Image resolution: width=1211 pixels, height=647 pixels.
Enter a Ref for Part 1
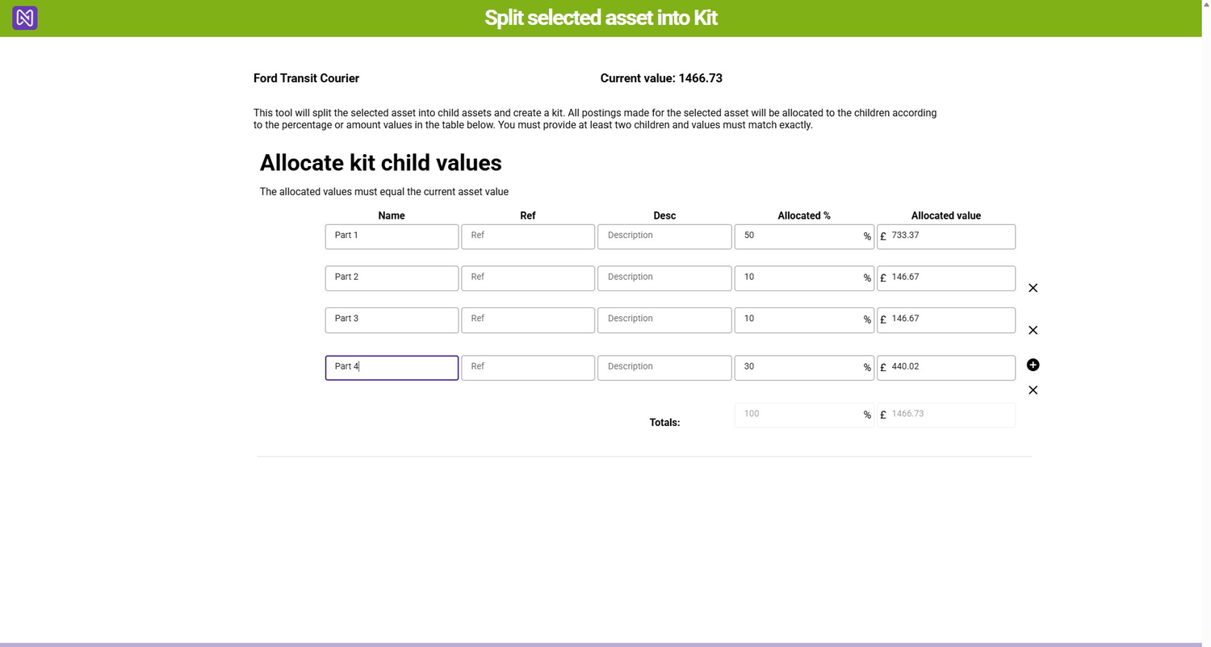pos(528,236)
